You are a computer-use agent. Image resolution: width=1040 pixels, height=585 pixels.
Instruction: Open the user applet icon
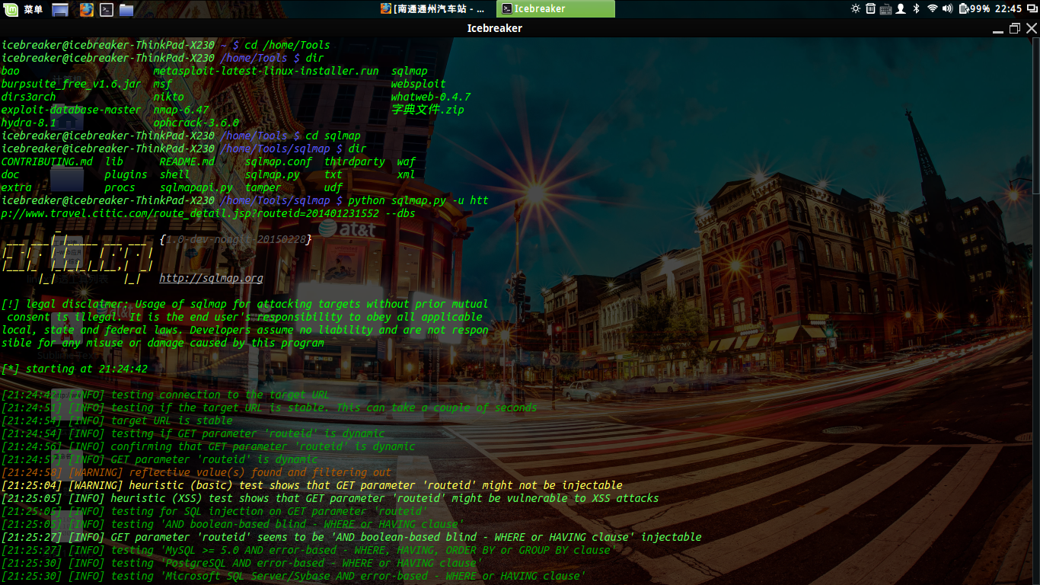click(x=901, y=9)
